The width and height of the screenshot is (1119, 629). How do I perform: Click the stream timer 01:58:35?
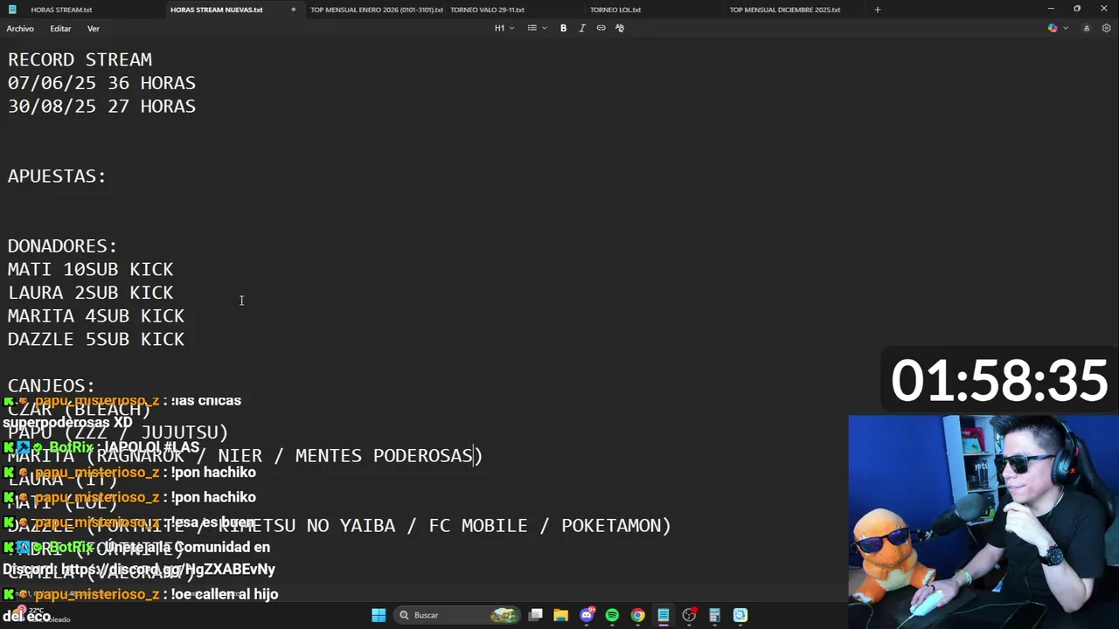999,381
